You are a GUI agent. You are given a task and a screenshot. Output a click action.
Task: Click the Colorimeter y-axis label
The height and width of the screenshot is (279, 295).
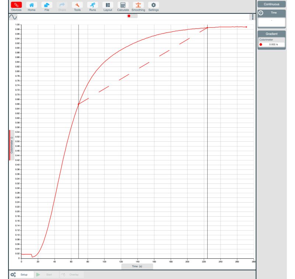11,145
